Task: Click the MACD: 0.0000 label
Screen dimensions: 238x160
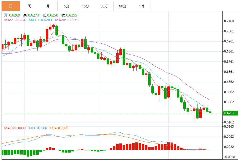Action: pyautogui.click(x=15, y=128)
